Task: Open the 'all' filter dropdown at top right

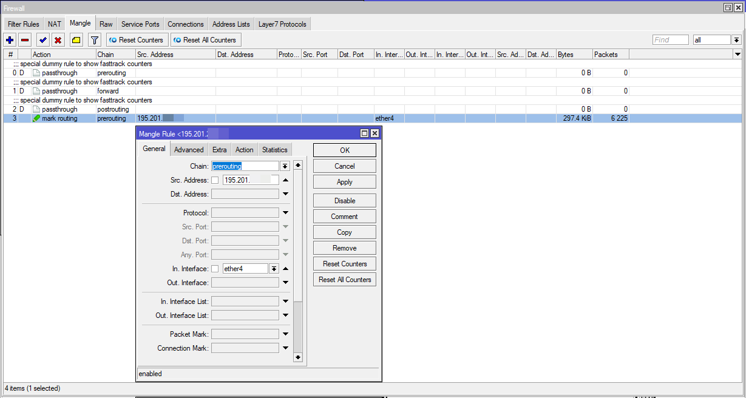Action: click(x=736, y=40)
